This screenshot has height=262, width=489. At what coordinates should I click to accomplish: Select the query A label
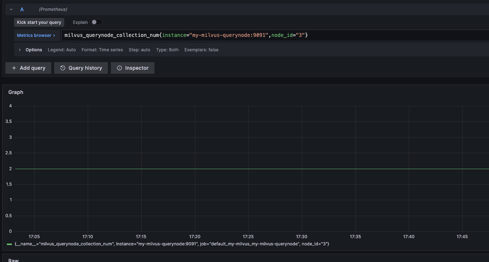point(22,9)
